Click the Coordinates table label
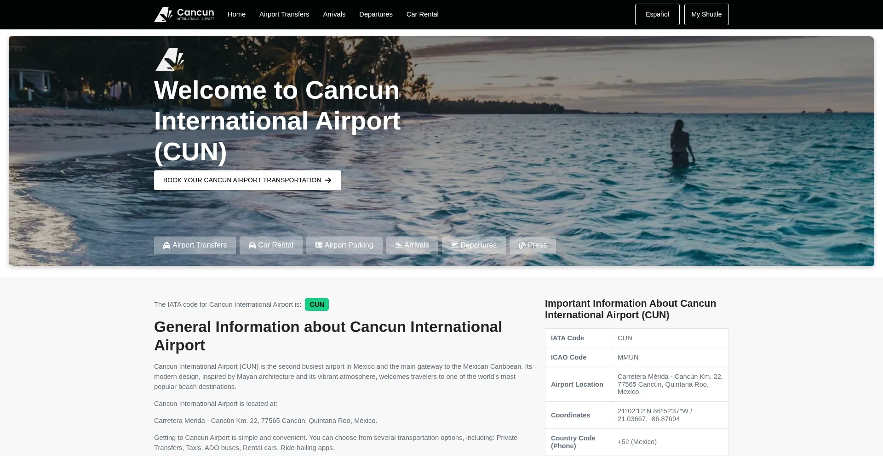Image resolution: width=883 pixels, height=456 pixels. (570, 415)
